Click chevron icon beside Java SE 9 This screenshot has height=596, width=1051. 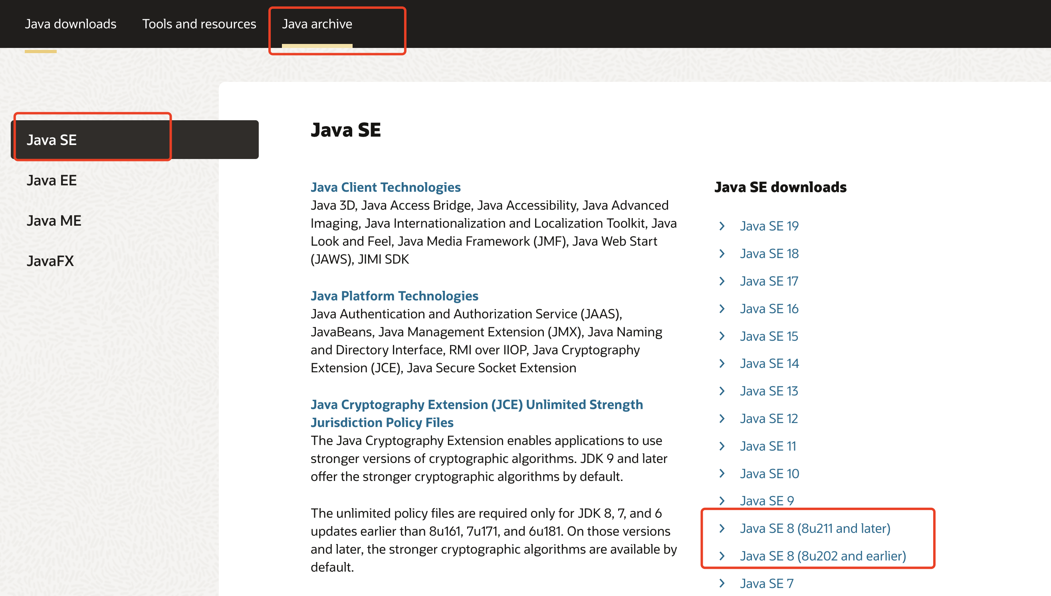point(722,501)
